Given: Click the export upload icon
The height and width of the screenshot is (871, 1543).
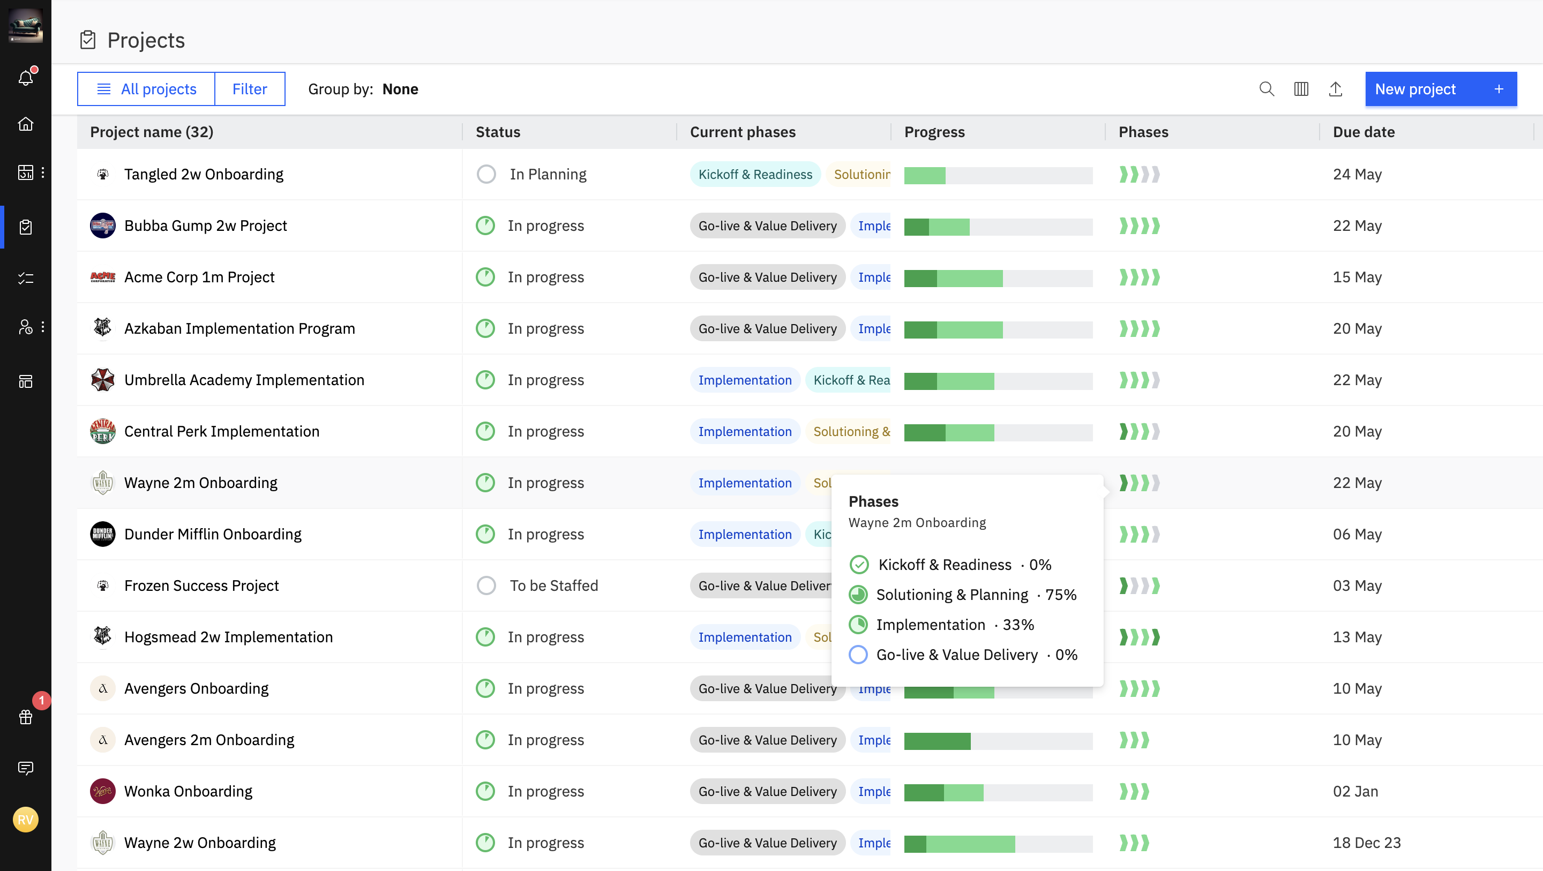Looking at the screenshot, I should 1335,89.
